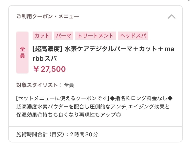This screenshot has height=146, width=191.
Task: Click the ご利用クーポン・メニュー header text
Action: tap(48, 17)
